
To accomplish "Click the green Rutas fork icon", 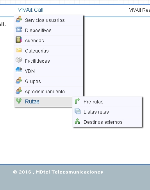I will (19, 101).
